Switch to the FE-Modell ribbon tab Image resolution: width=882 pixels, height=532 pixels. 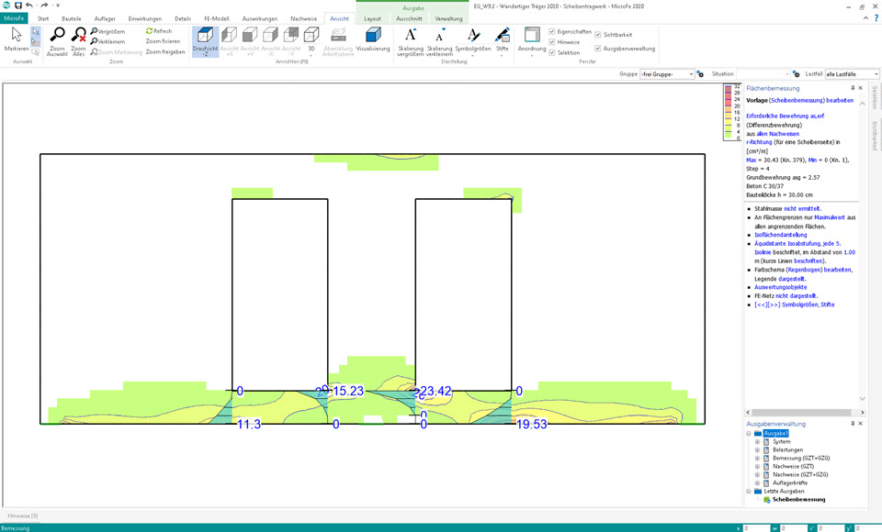(x=216, y=18)
